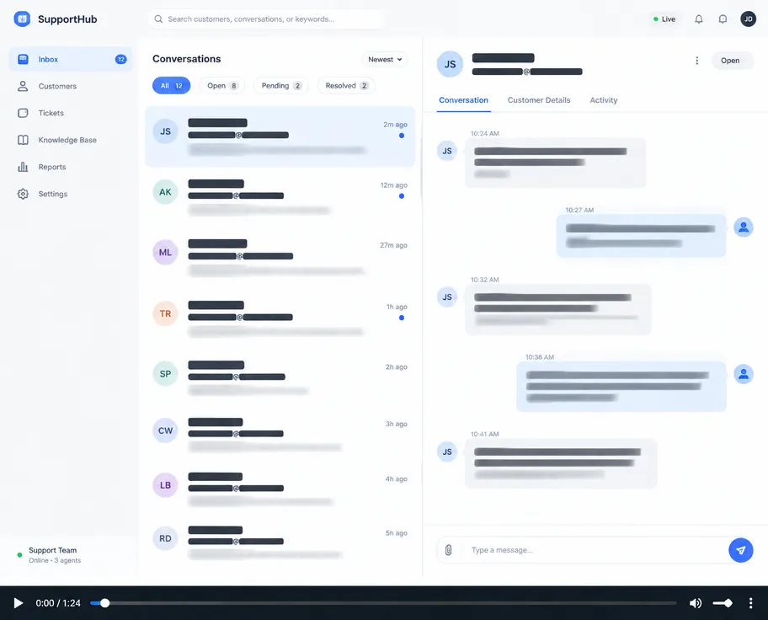Click the Type a message input

click(x=595, y=550)
